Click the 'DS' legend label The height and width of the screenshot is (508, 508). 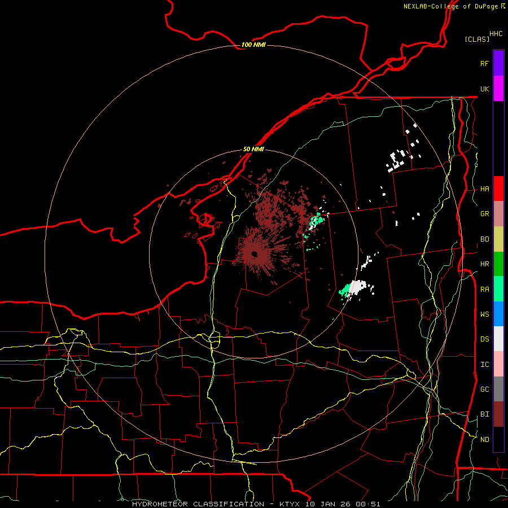pyautogui.click(x=484, y=339)
